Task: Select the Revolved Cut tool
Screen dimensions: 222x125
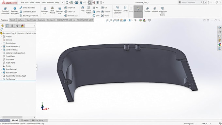Action: coord(60,11)
